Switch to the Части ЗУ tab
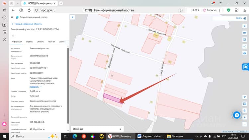This screenshot has height=140, width=249. pos(51,42)
